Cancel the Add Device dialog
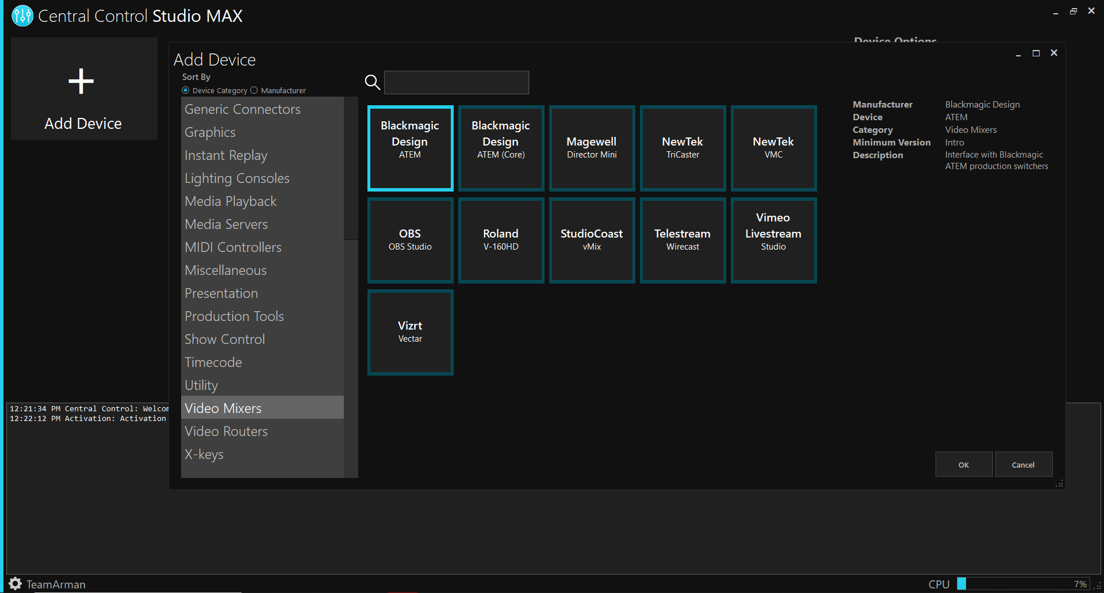Screen dimensions: 1104x593 1023,465
